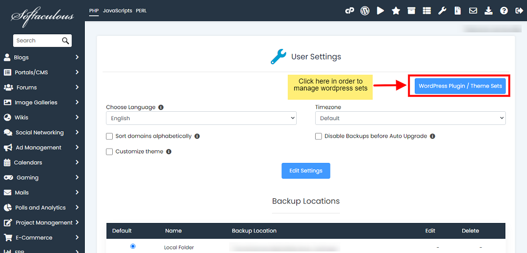Open help question mark icon

[503, 11]
